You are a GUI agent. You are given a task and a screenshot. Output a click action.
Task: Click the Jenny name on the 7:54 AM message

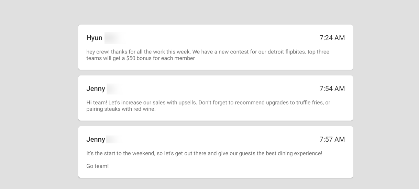click(96, 89)
